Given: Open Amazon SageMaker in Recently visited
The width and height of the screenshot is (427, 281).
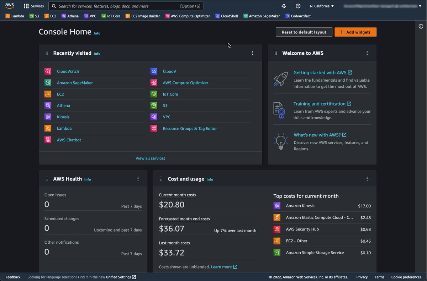Looking at the screenshot, I should [x=75, y=83].
